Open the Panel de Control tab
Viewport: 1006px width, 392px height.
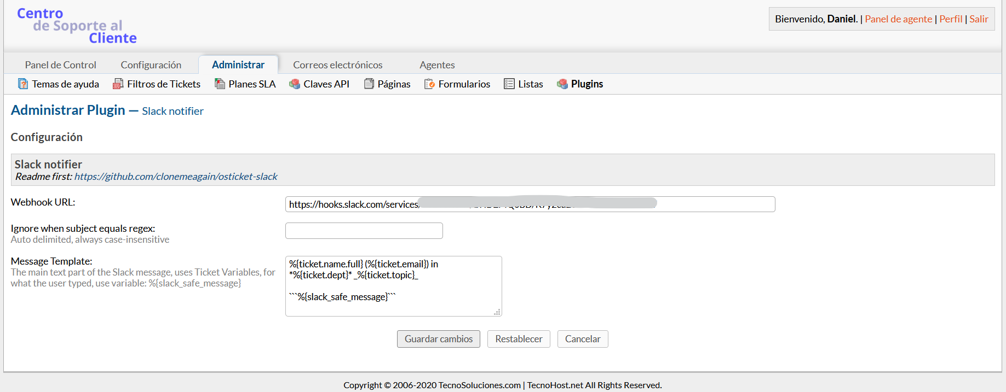[60, 65]
